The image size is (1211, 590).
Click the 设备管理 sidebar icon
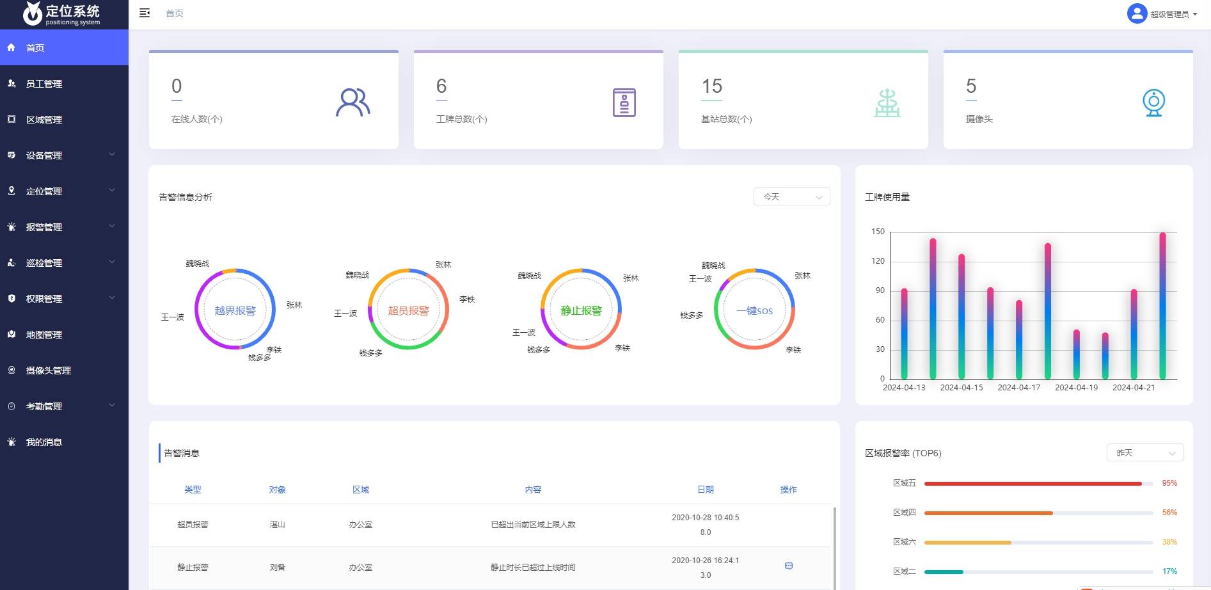pos(11,155)
